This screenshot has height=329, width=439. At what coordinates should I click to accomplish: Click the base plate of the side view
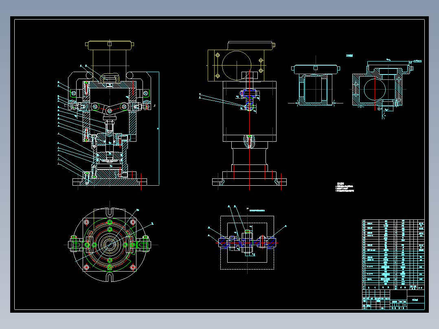click(x=250, y=182)
